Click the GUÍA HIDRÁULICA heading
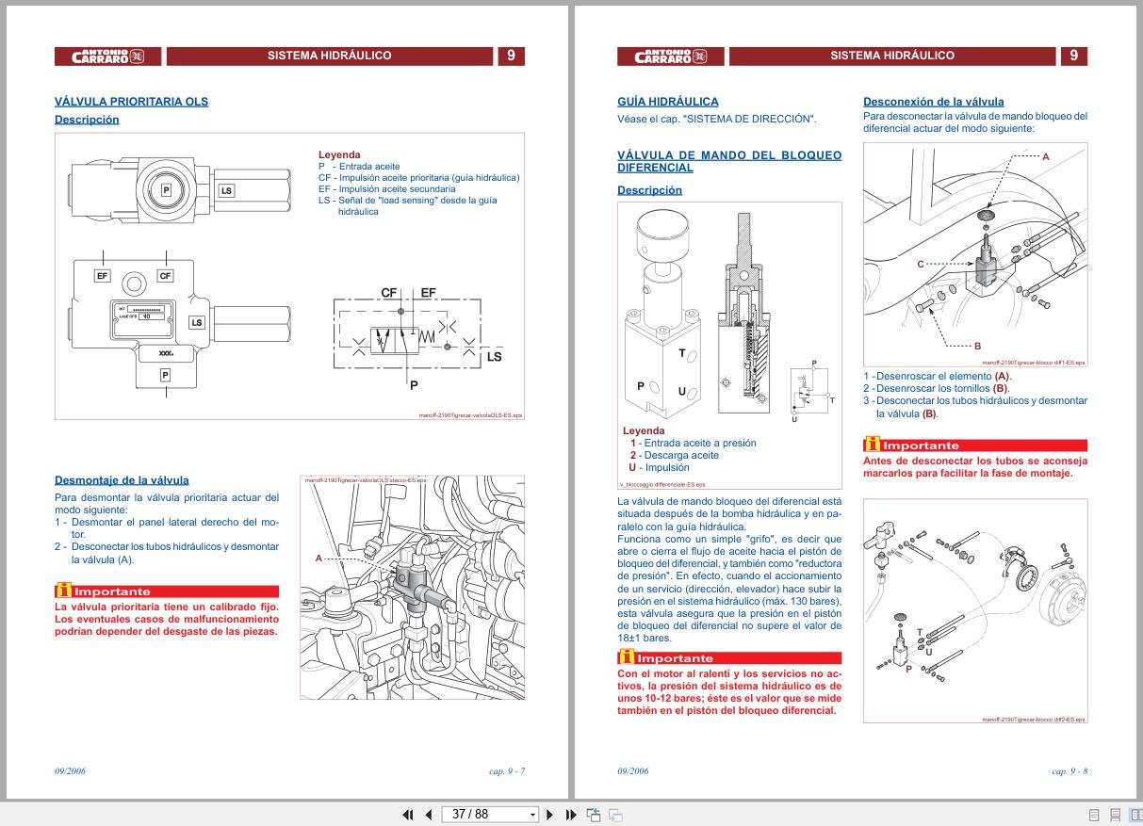This screenshot has width=1143, height=826. [x=668, y=102]
